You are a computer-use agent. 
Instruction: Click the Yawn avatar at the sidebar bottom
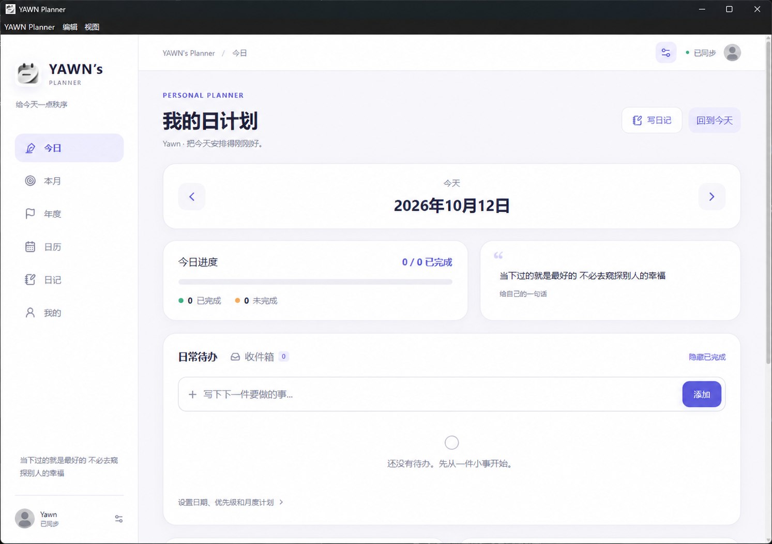[x=25, y=519]
